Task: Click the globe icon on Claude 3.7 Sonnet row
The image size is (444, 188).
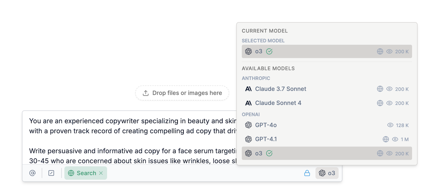Action: click(380, 89)
